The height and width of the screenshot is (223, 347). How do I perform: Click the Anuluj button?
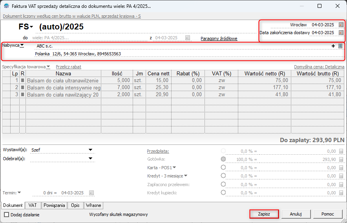click(296, 214)
